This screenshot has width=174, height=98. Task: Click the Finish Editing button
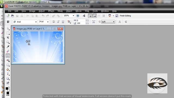click(125, 16)
